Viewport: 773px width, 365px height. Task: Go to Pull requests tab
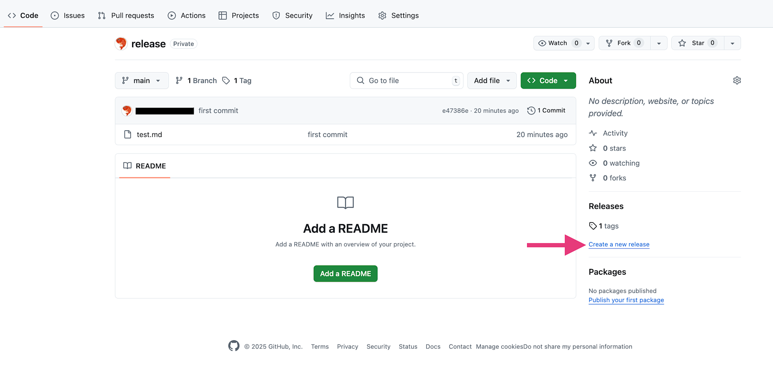[126, 15]
